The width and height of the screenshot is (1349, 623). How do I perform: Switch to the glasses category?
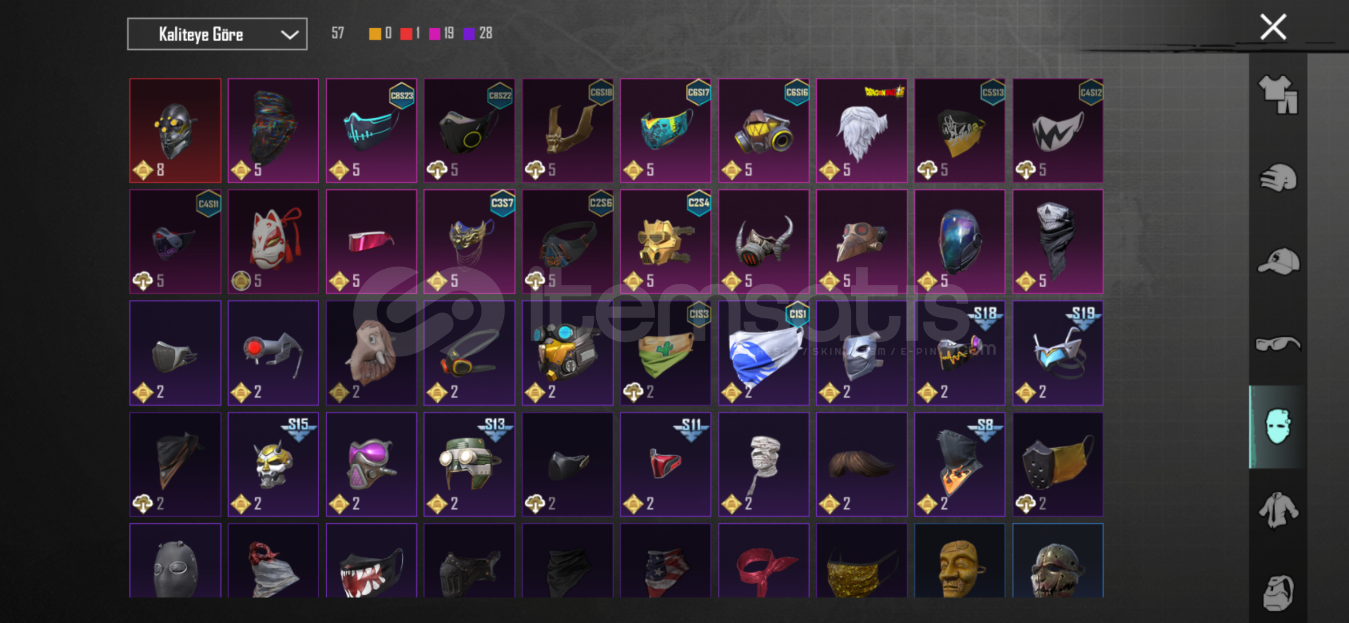coord(1278,344)
